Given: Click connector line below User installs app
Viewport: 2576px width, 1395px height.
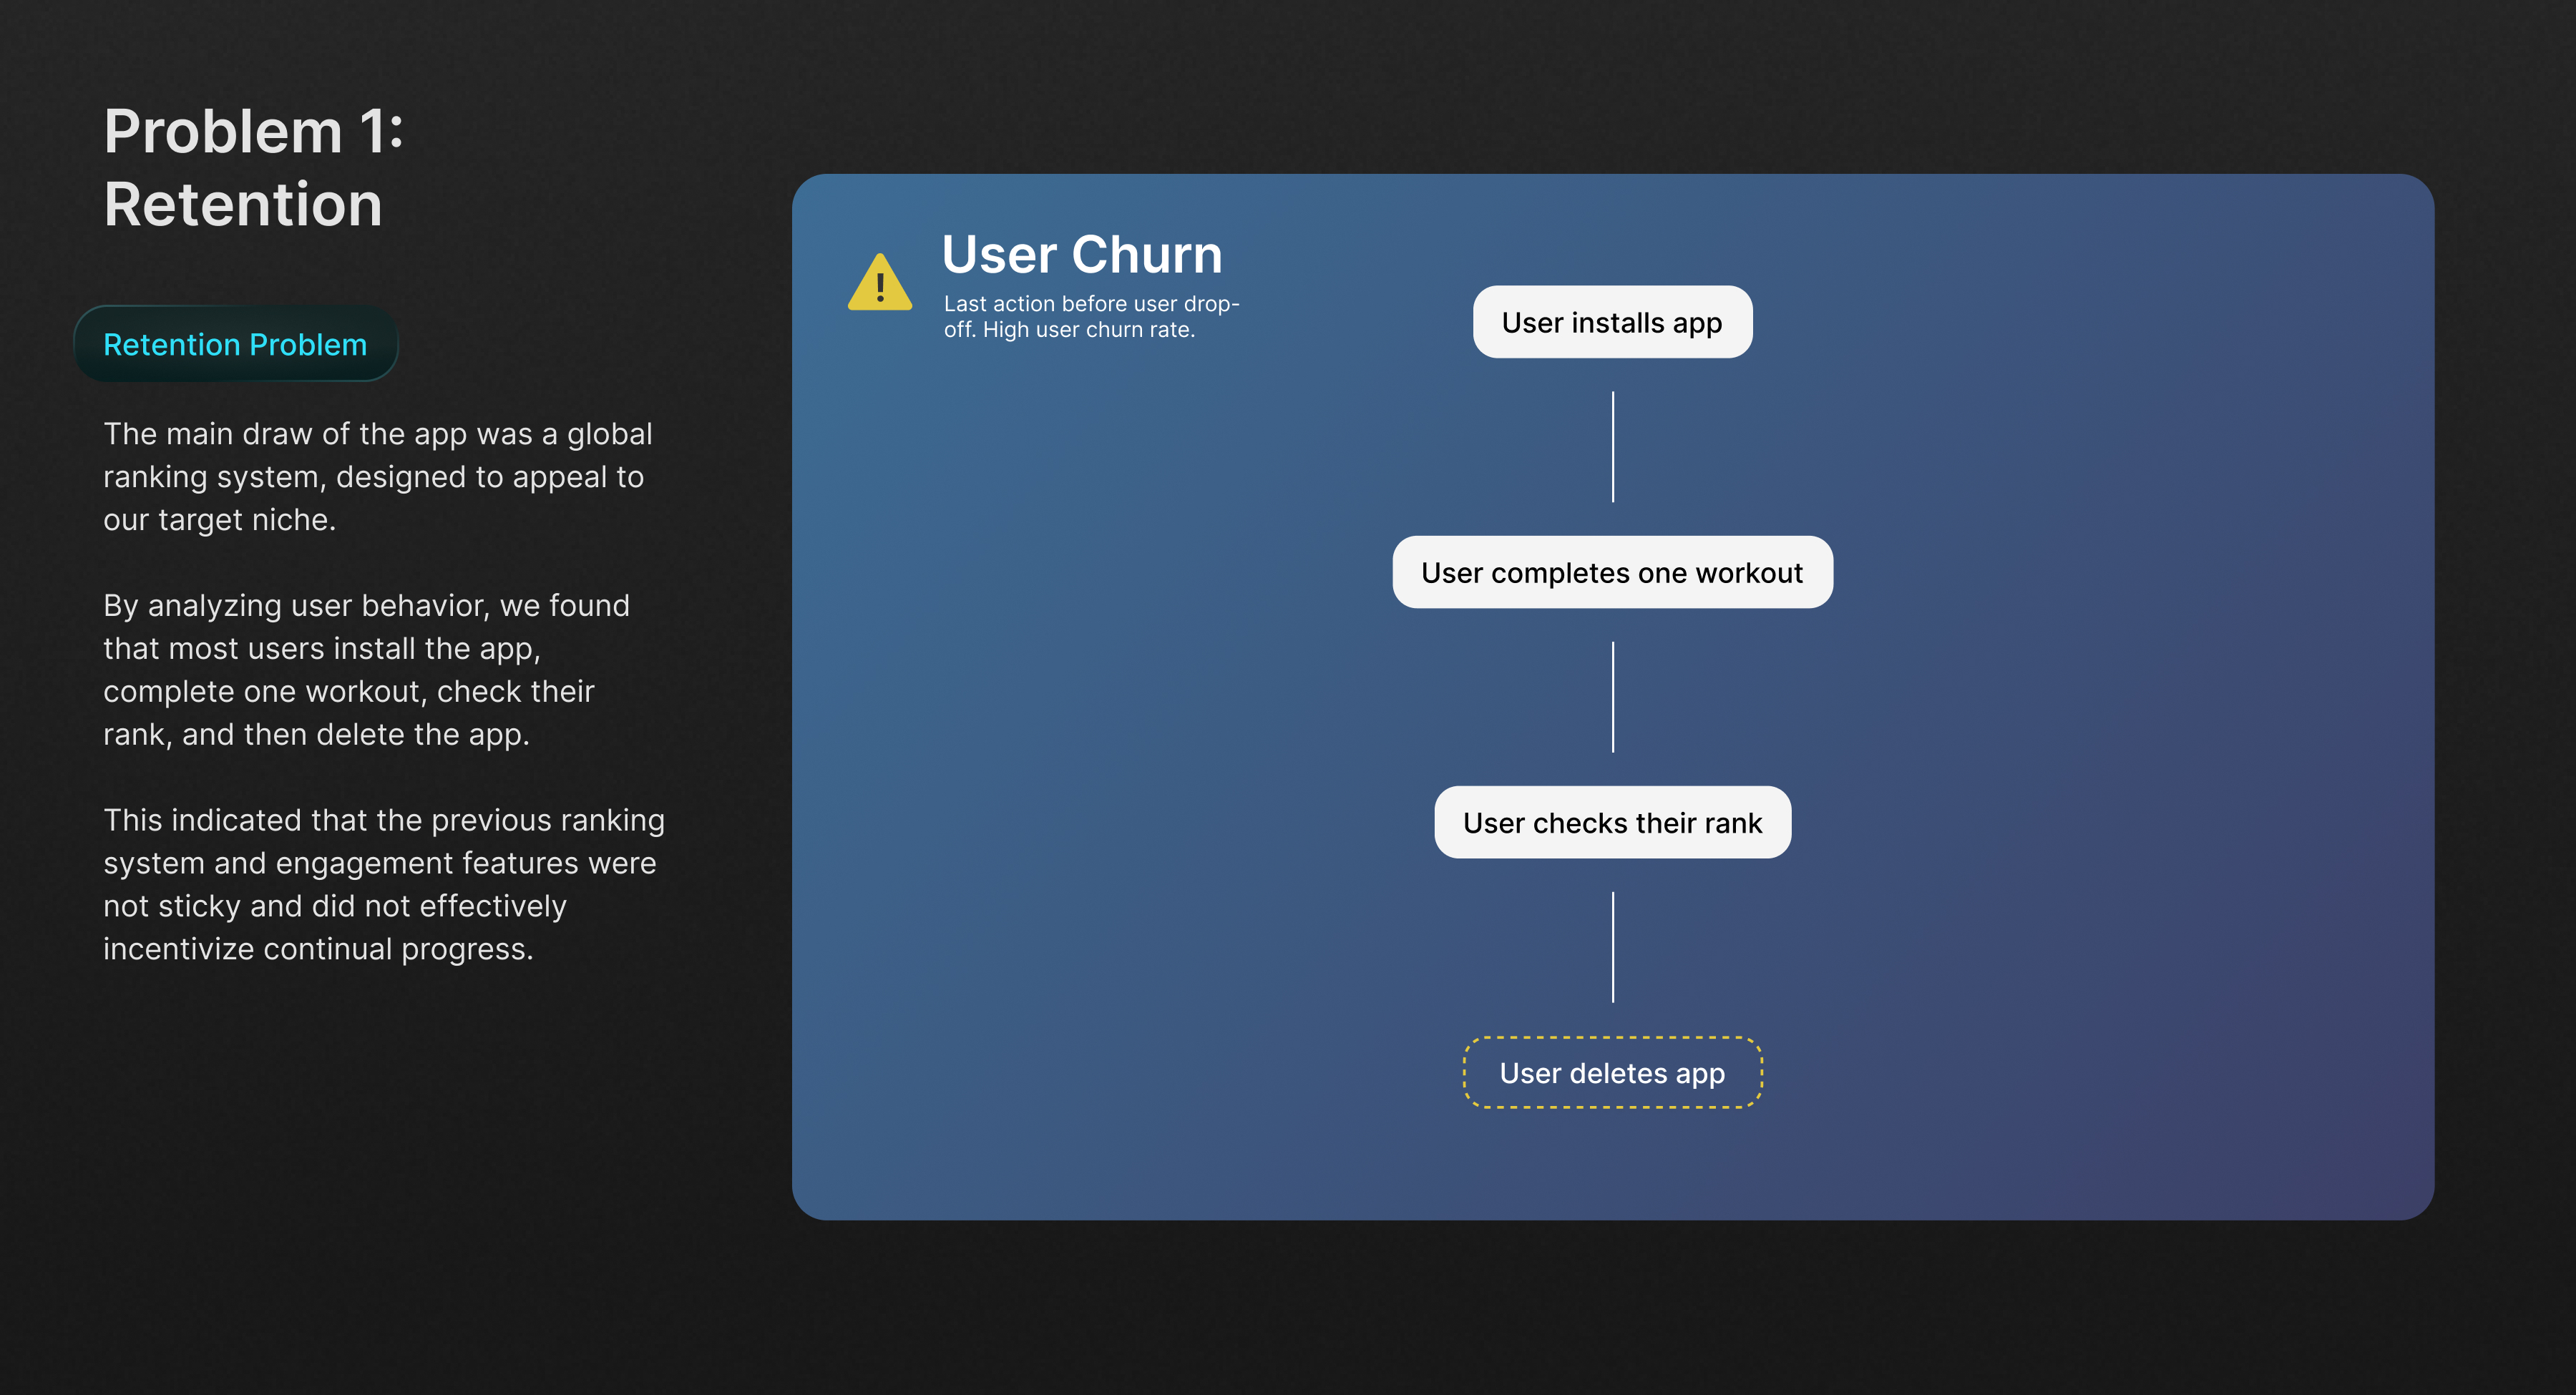Looking at the screenshot, I should (x=1612, y=446).
